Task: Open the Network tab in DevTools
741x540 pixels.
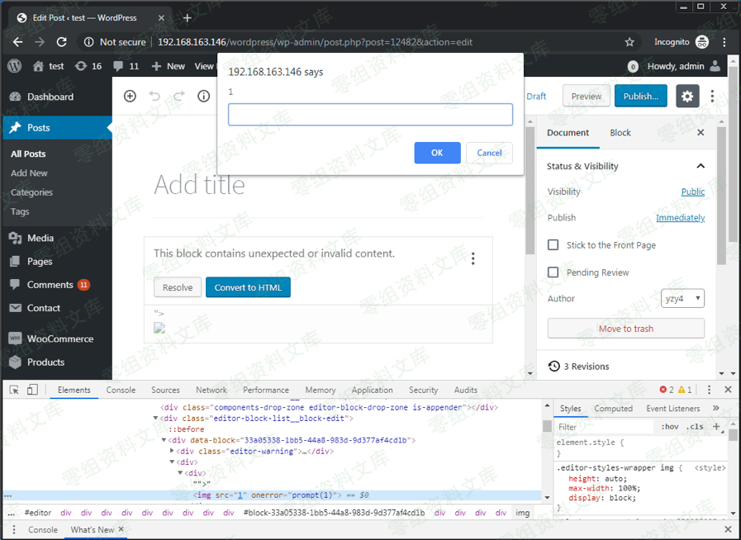Action: coord(211,390)
